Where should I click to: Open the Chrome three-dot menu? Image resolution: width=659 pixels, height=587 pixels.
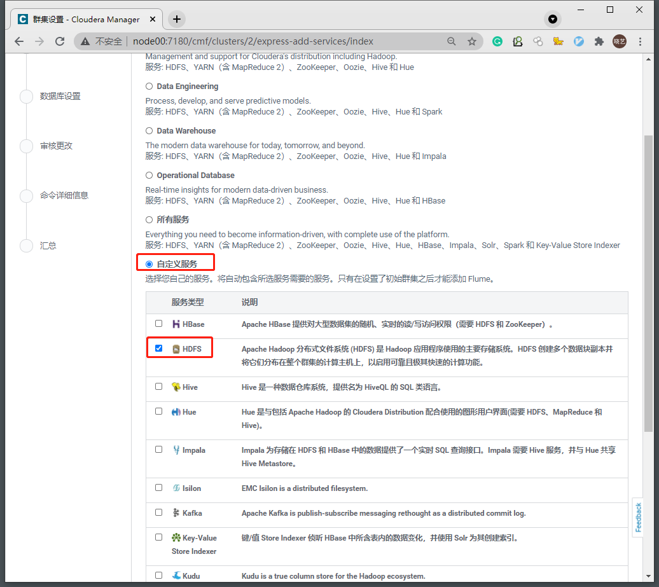point(640,41)
